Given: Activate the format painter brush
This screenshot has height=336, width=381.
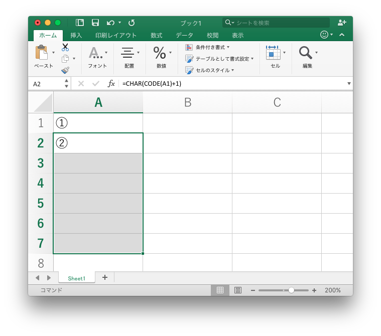Looking at the screenshot, I should [x=65, y=70].
